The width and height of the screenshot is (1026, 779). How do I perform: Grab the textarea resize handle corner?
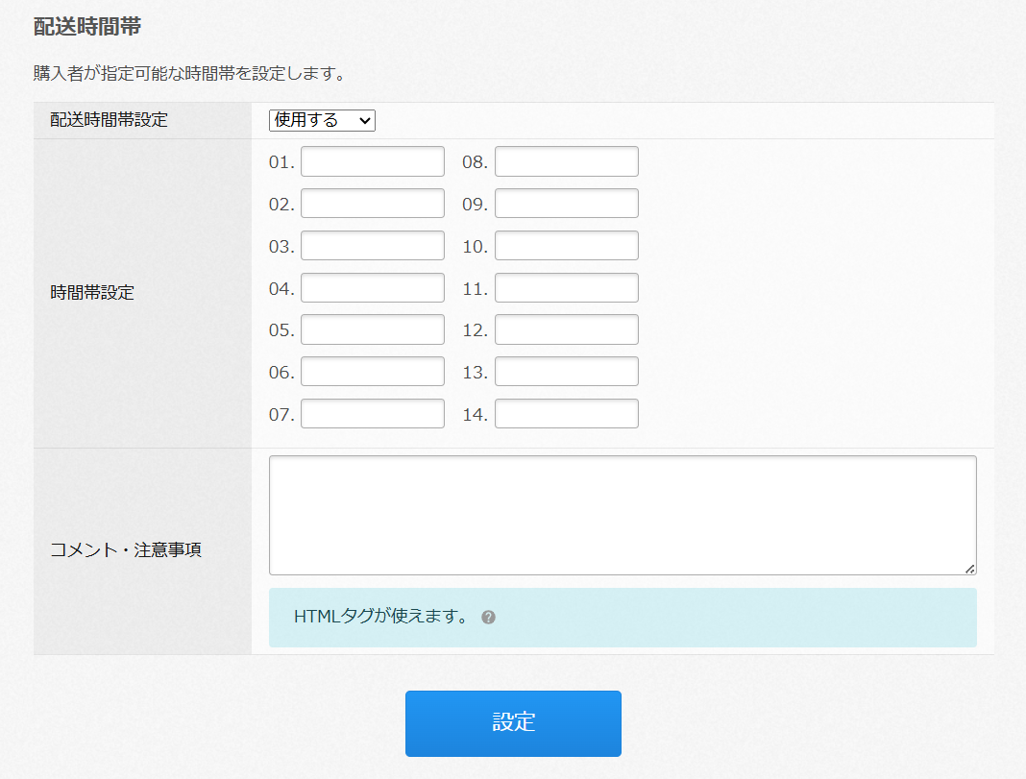[x=970, y=569]
